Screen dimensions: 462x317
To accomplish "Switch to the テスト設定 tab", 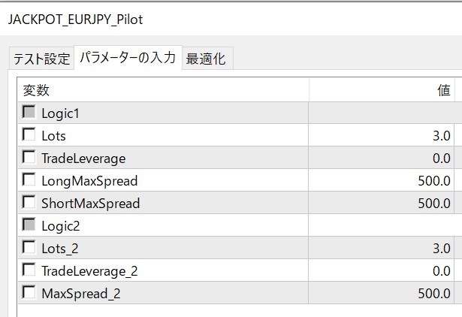I will (x=41, y=59).
